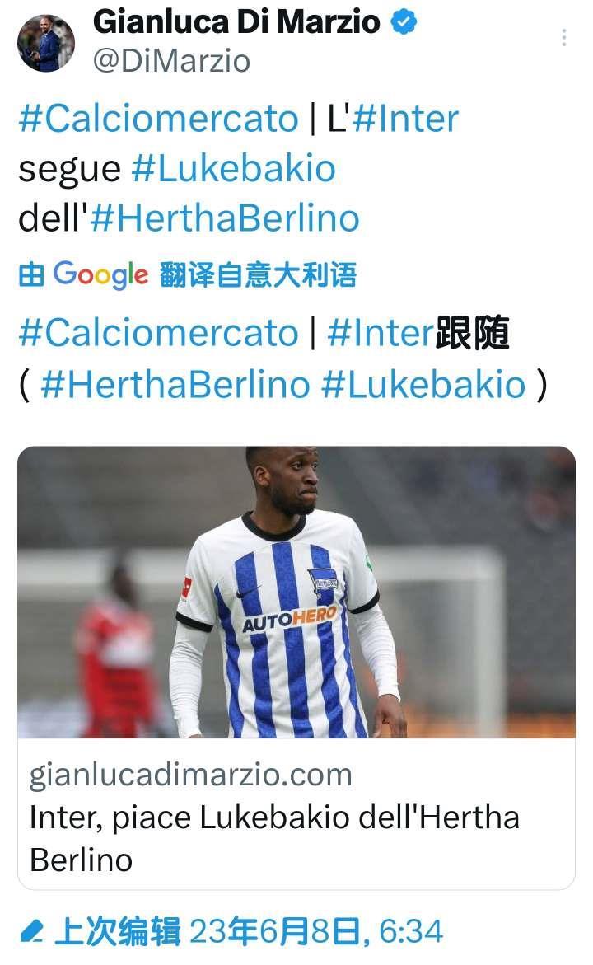Open the Lukebakio player photo preview
This screenshot has height=965, width=593.
(296, 592)
